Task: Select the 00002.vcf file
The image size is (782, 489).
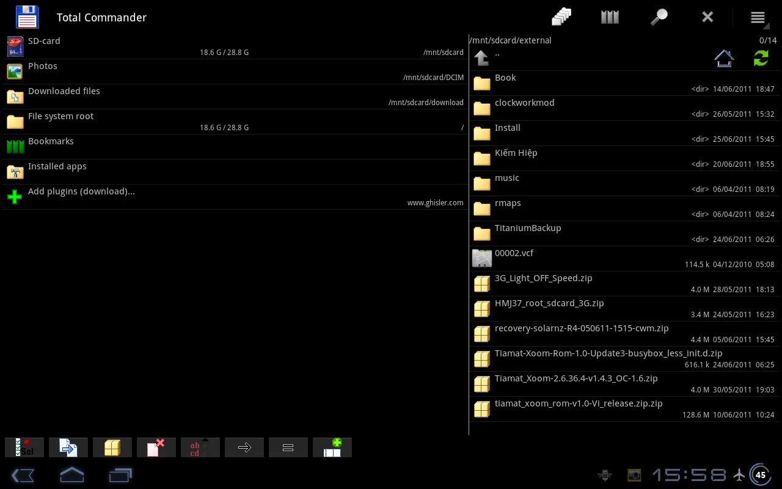Action: tap(623, 259)
